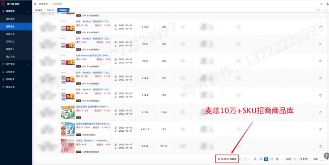
Task: Go to last page 5035 in pagination
Action: (x=289, y=159)
